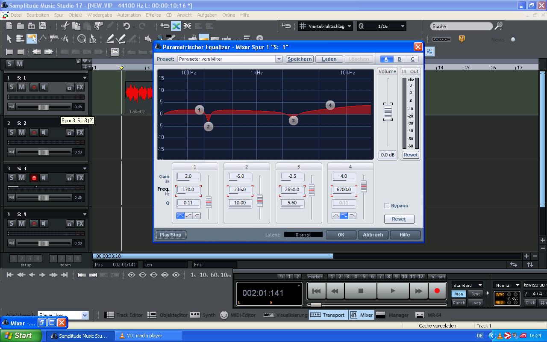The height and width of the screenshot is (342, 547).
Task: Open the Effekte menu
Action: [x=153, y=15]
